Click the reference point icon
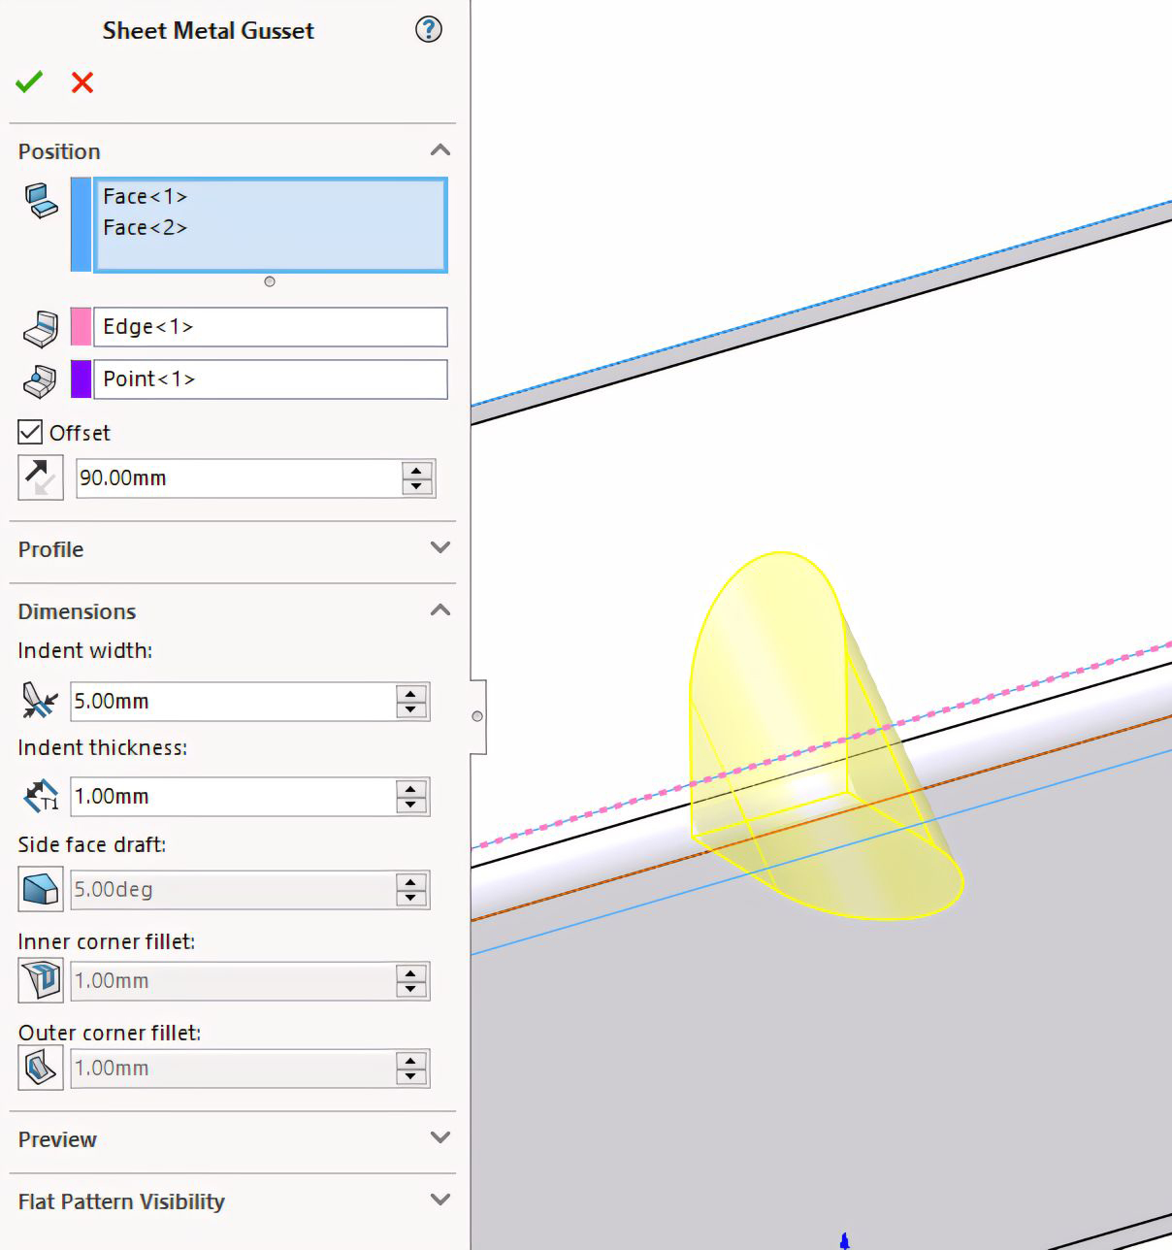The image size is (1172, 1250). pos(41,380)
